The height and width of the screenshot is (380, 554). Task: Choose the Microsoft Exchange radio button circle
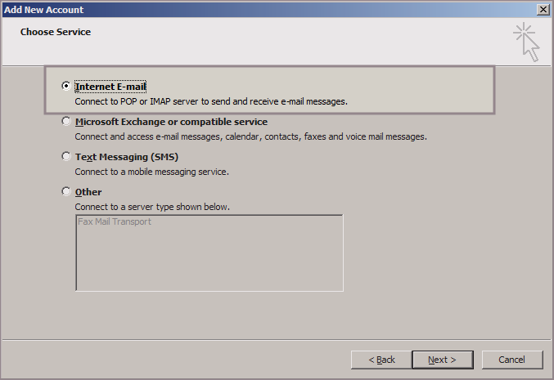pyautogui.click(x=66, y=121)
